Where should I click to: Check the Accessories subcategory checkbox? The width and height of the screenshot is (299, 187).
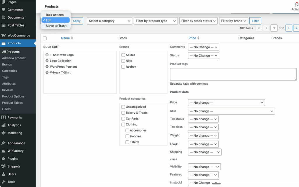click(x=127, y=130)
